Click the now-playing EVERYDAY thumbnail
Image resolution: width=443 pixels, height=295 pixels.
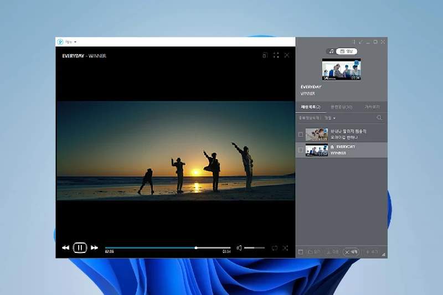342,69
